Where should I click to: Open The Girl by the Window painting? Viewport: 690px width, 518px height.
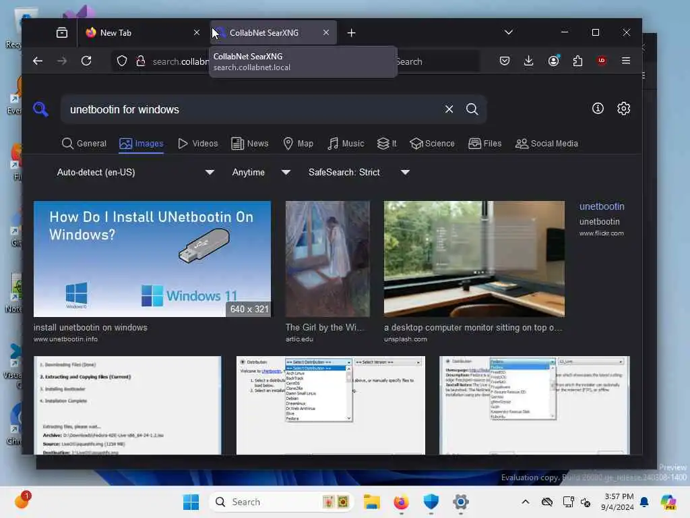(328, 259)
